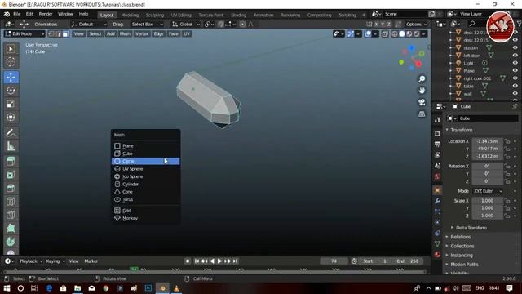Switch perspective/orthographic with grid icon
The width and height of the screenshot is (522, 294).
pyautogui.click(x=422, y=114)
